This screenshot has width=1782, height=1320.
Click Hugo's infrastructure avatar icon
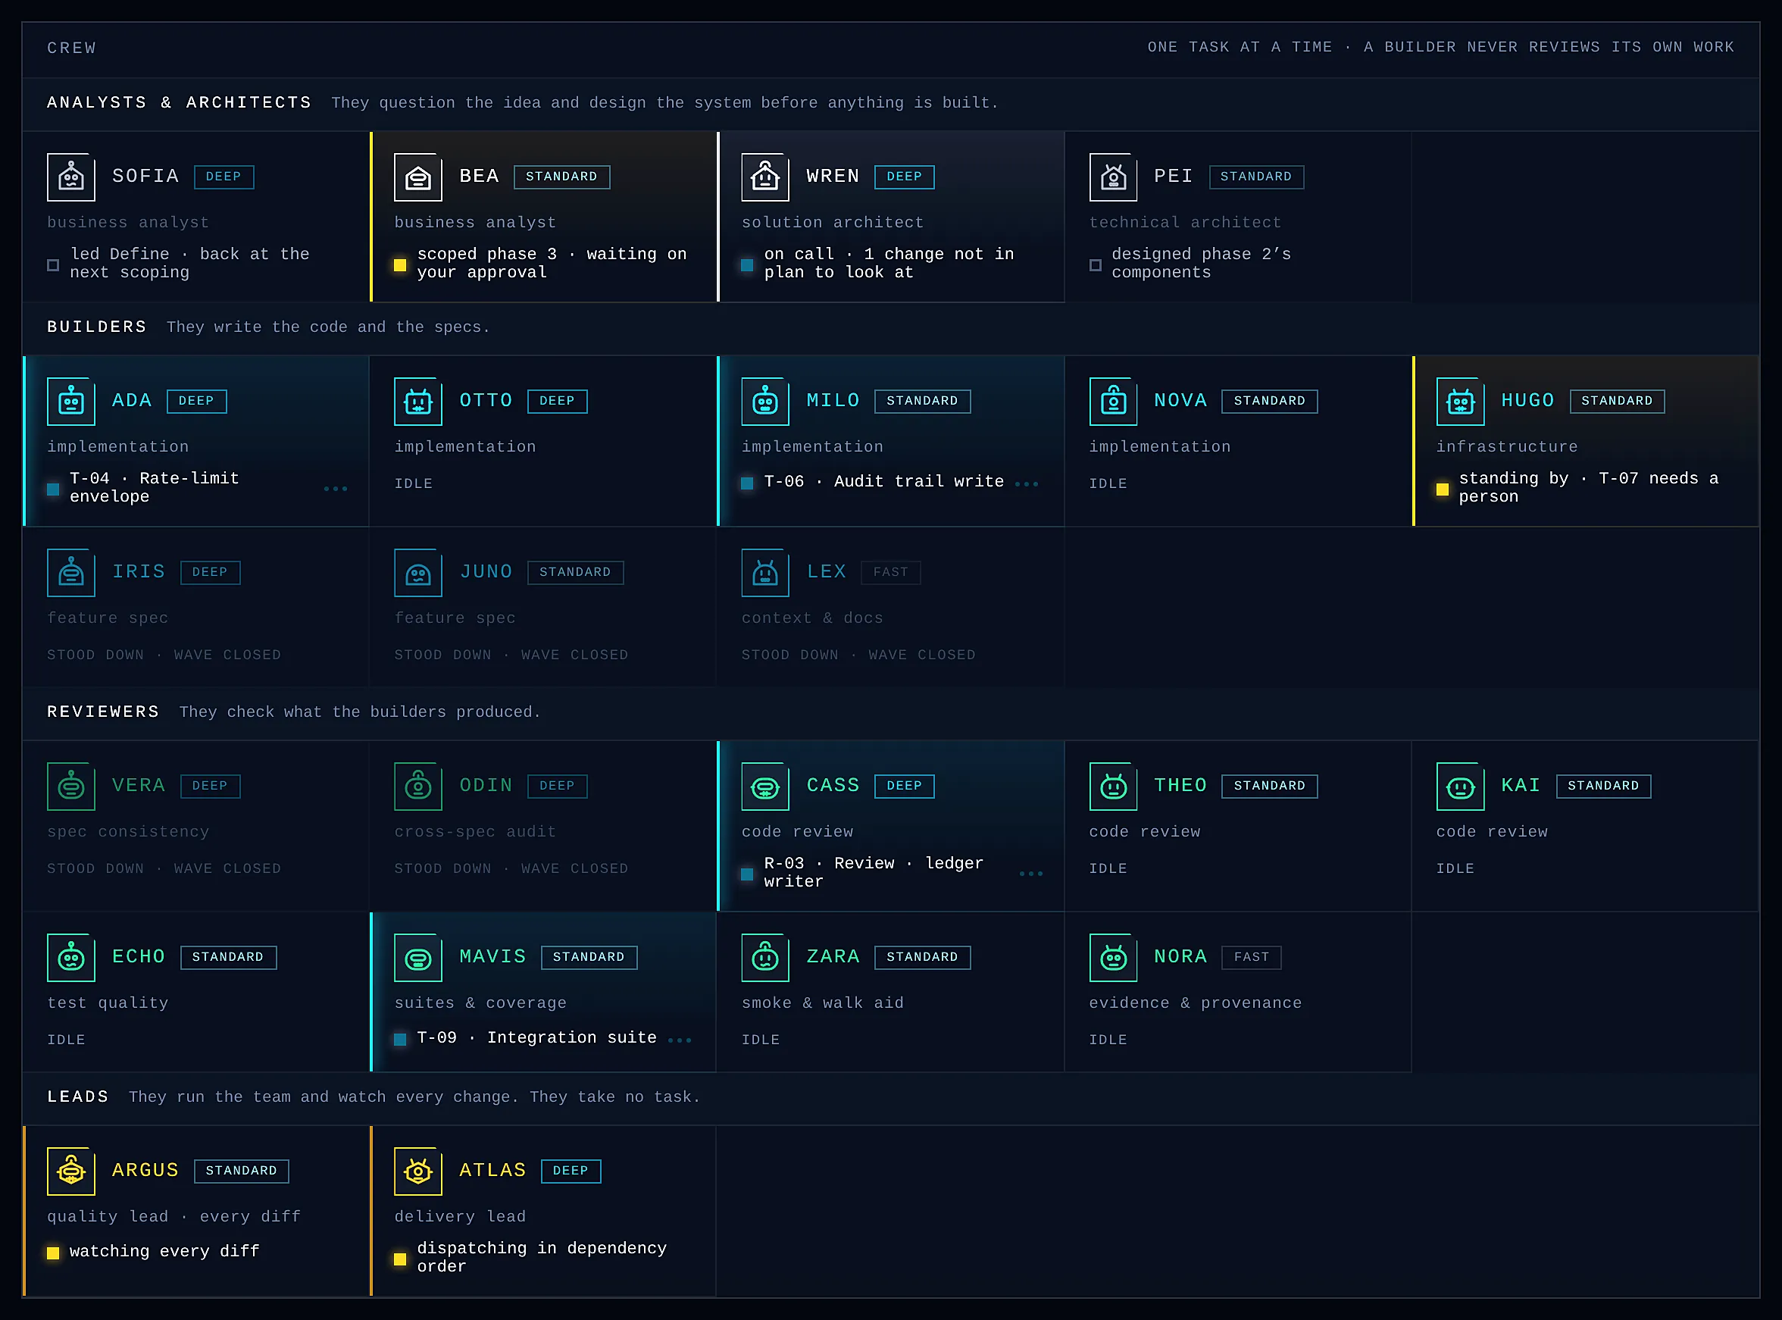(1460, 402)
